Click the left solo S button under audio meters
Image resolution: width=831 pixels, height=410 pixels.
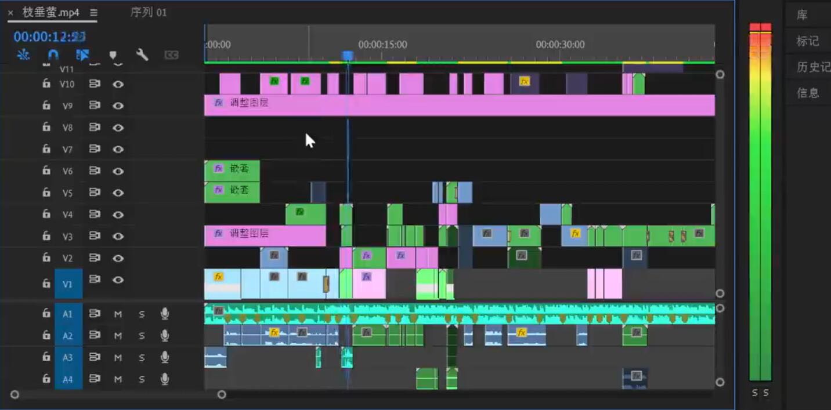(x=754, y=393)
